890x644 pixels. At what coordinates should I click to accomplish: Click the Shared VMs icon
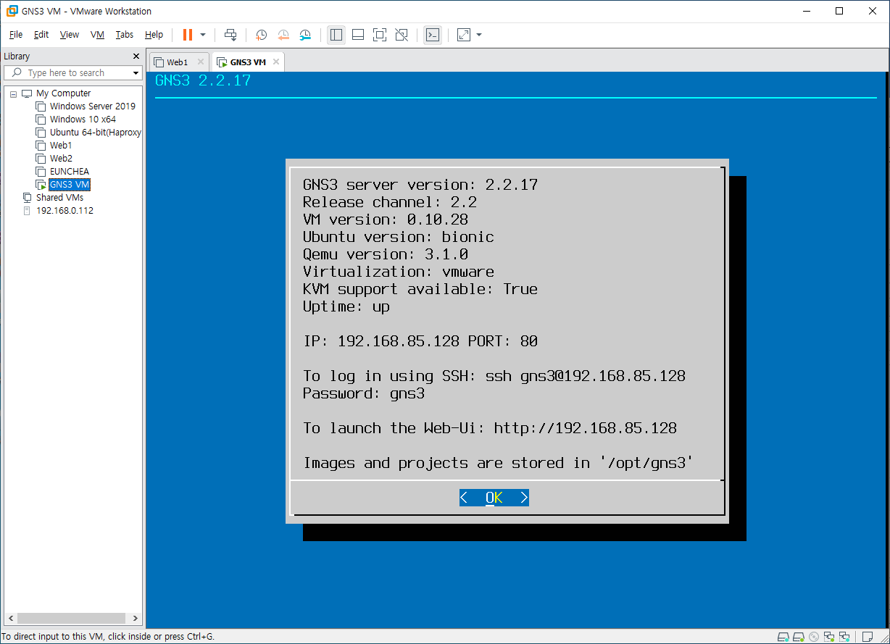coord(28,198)
